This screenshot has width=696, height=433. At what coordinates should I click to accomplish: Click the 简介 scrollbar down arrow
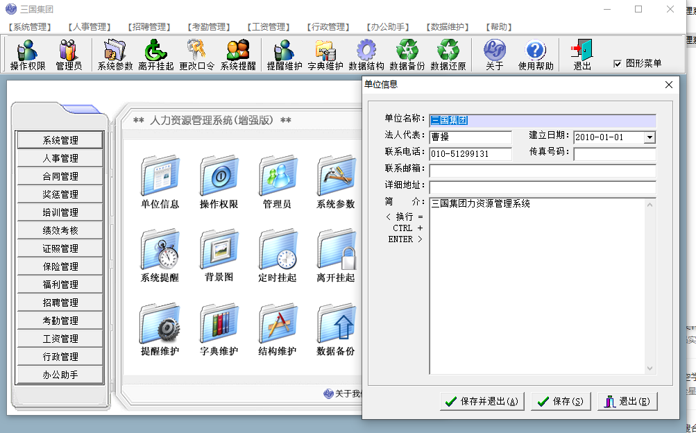click(x=650, y=368)
